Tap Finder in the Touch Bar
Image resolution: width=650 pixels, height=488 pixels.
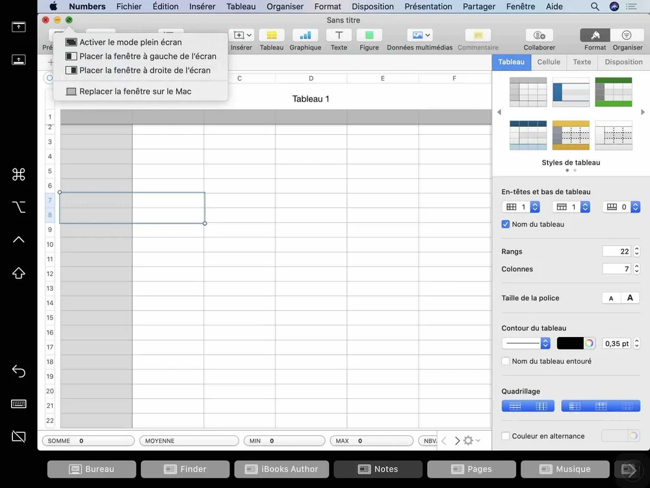(185, 469)
